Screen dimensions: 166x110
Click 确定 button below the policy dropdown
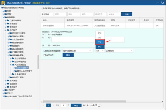pos(68,55)
